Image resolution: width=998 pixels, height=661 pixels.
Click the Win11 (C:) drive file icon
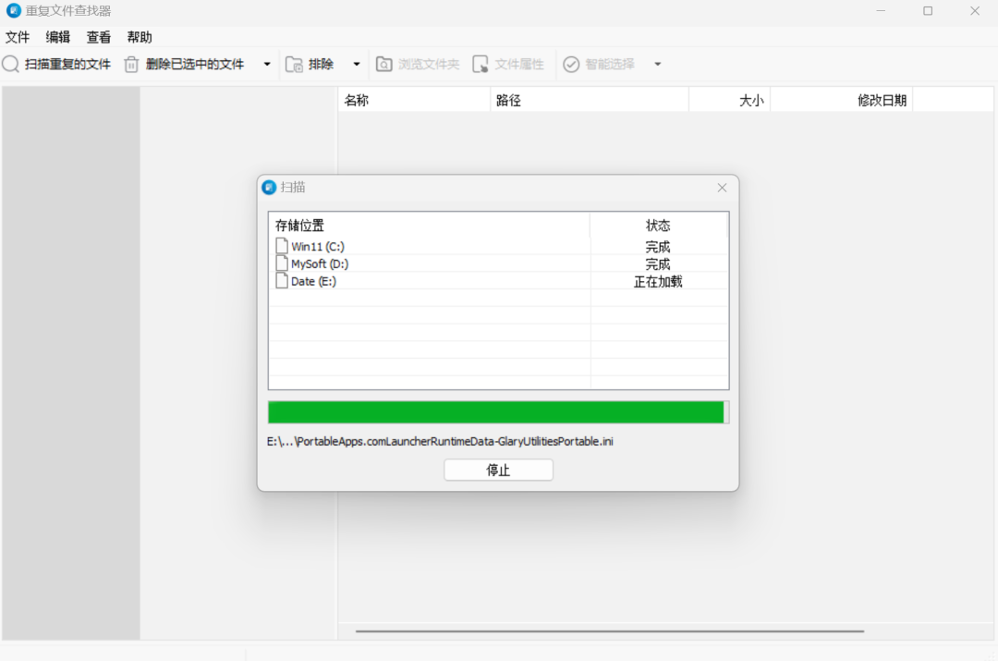coord(281,246)
